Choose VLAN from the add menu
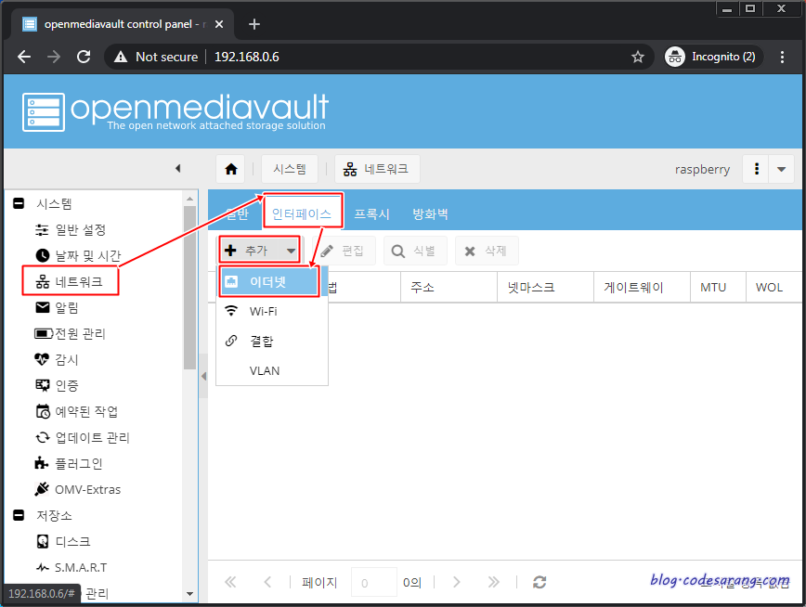Screen dimensions: 806x607 (x=272, y=370)
